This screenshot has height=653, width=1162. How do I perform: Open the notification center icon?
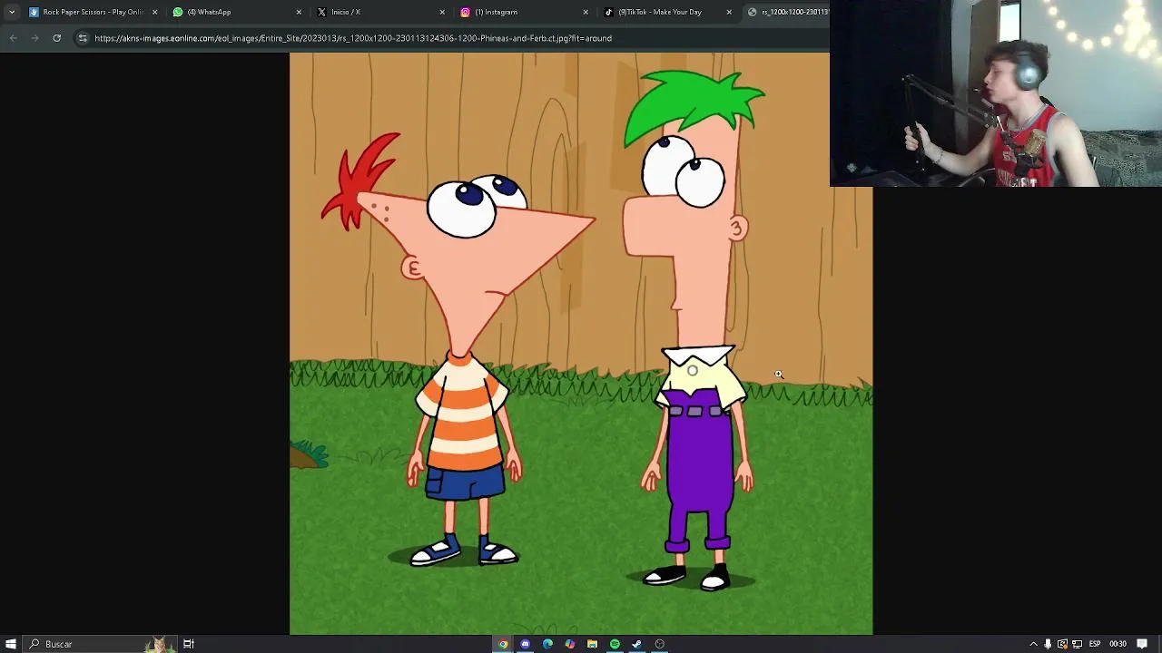click(x=1142, y=644)
